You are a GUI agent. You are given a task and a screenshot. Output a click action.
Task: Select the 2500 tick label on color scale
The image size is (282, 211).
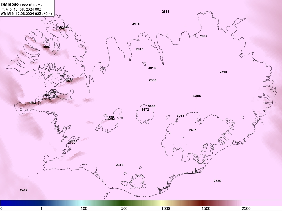(246, 208)
